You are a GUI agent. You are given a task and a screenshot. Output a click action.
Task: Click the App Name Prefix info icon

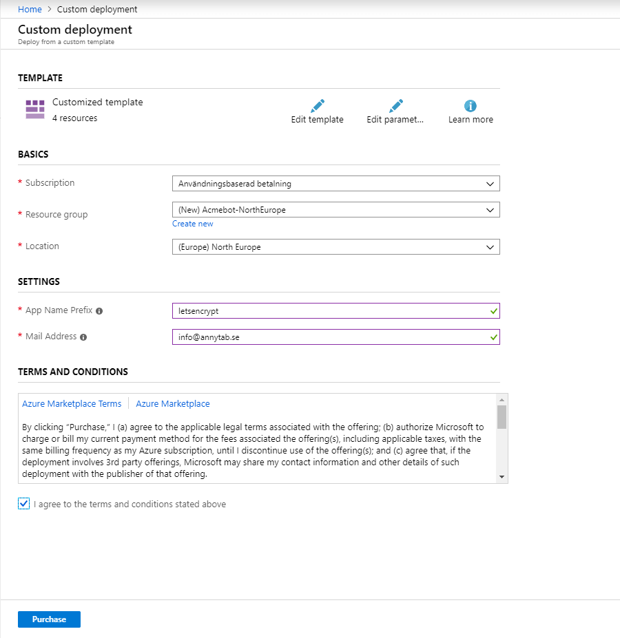point(99,311)
